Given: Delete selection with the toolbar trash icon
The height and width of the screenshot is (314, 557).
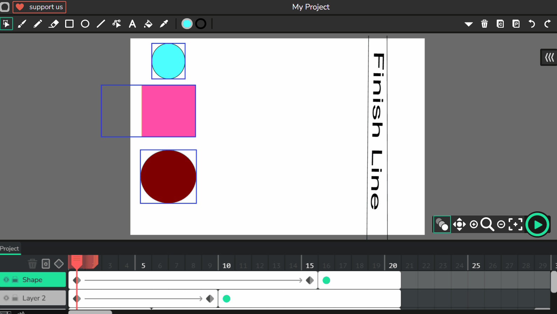Looking at the screenshot, I should click(x=484, y=24).
